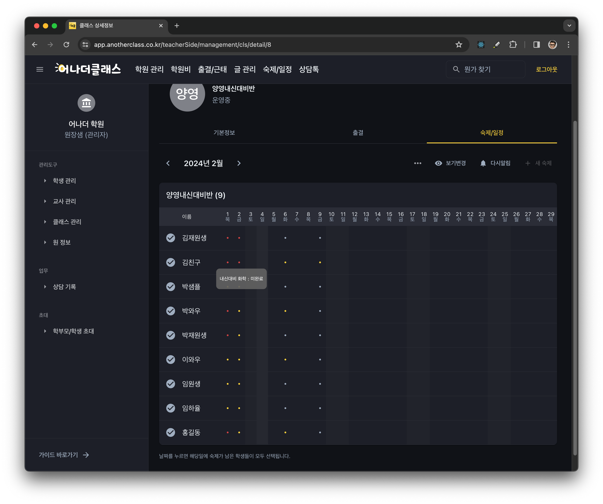Go to next month arrow
The image size is (603, 504).
pos(239,163)
